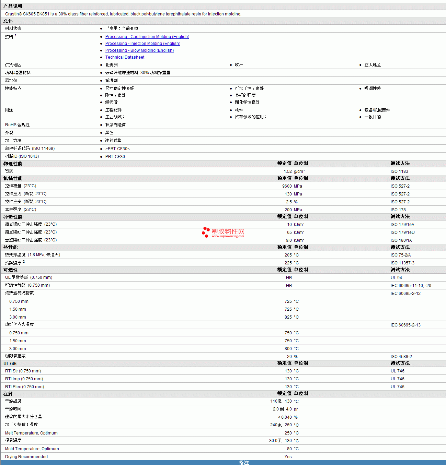Select the >PBT-GF30< part marking code
The image size is (446, 465).
(117, 149)
